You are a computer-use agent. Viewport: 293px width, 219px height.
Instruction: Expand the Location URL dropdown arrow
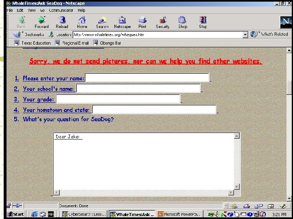(245, 34)
